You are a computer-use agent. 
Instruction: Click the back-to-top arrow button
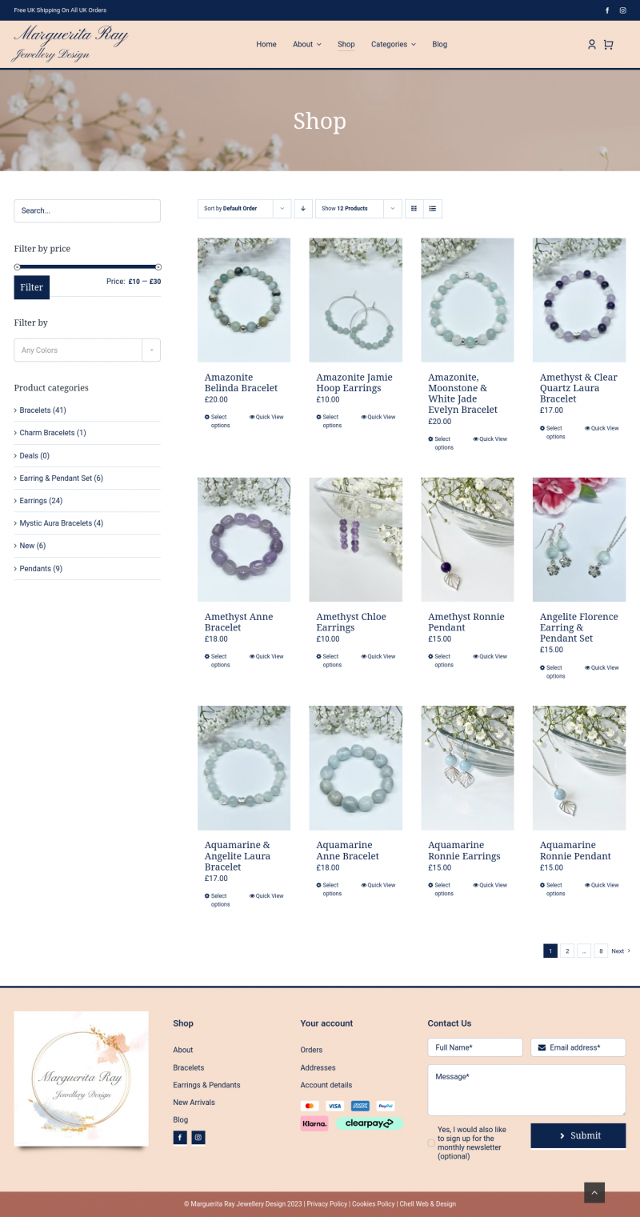pyautogui.click(x=594, y=1192)
